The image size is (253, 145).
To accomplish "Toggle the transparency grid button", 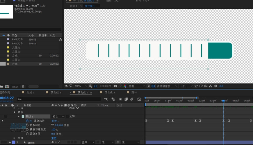I will point(153,86).
